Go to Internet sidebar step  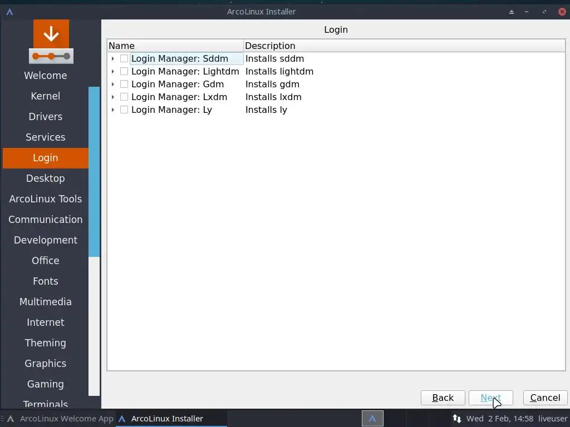point(46,322)
